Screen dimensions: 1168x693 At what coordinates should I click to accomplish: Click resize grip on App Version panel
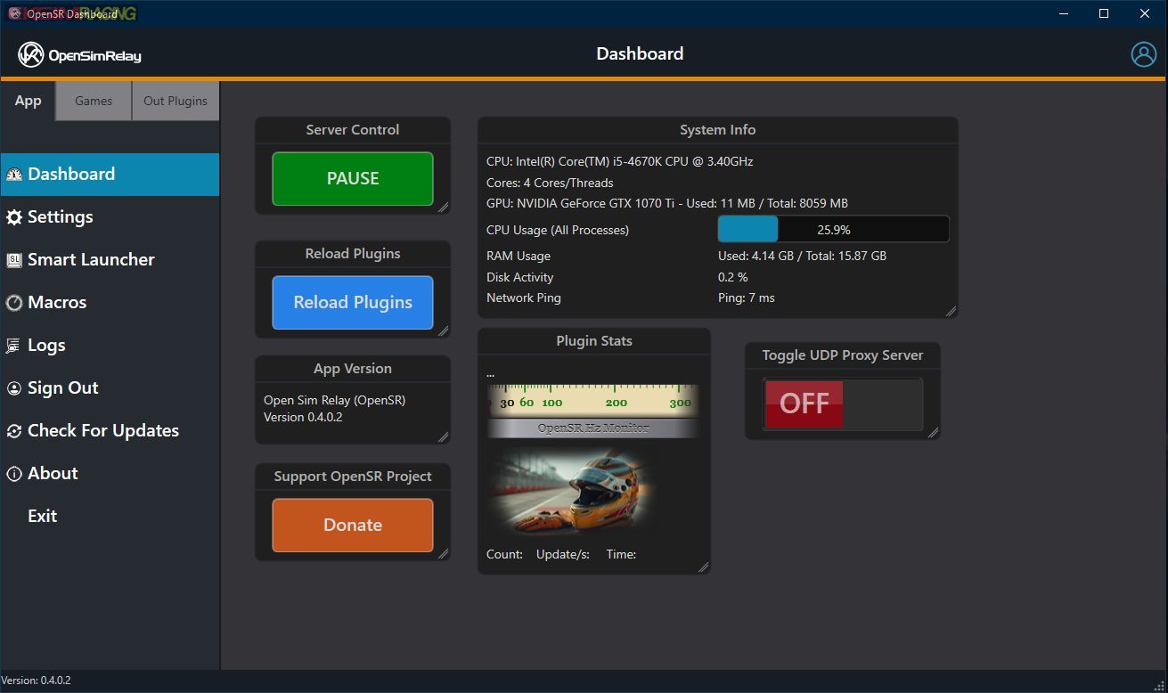(x=443, y=436)
